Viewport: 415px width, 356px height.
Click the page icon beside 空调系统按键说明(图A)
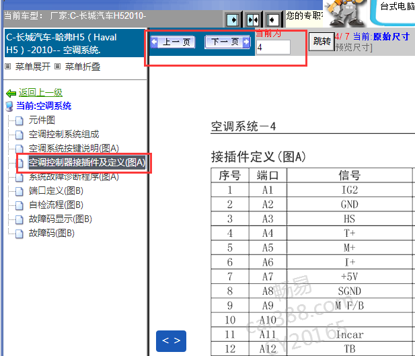[x=20, y=149]
